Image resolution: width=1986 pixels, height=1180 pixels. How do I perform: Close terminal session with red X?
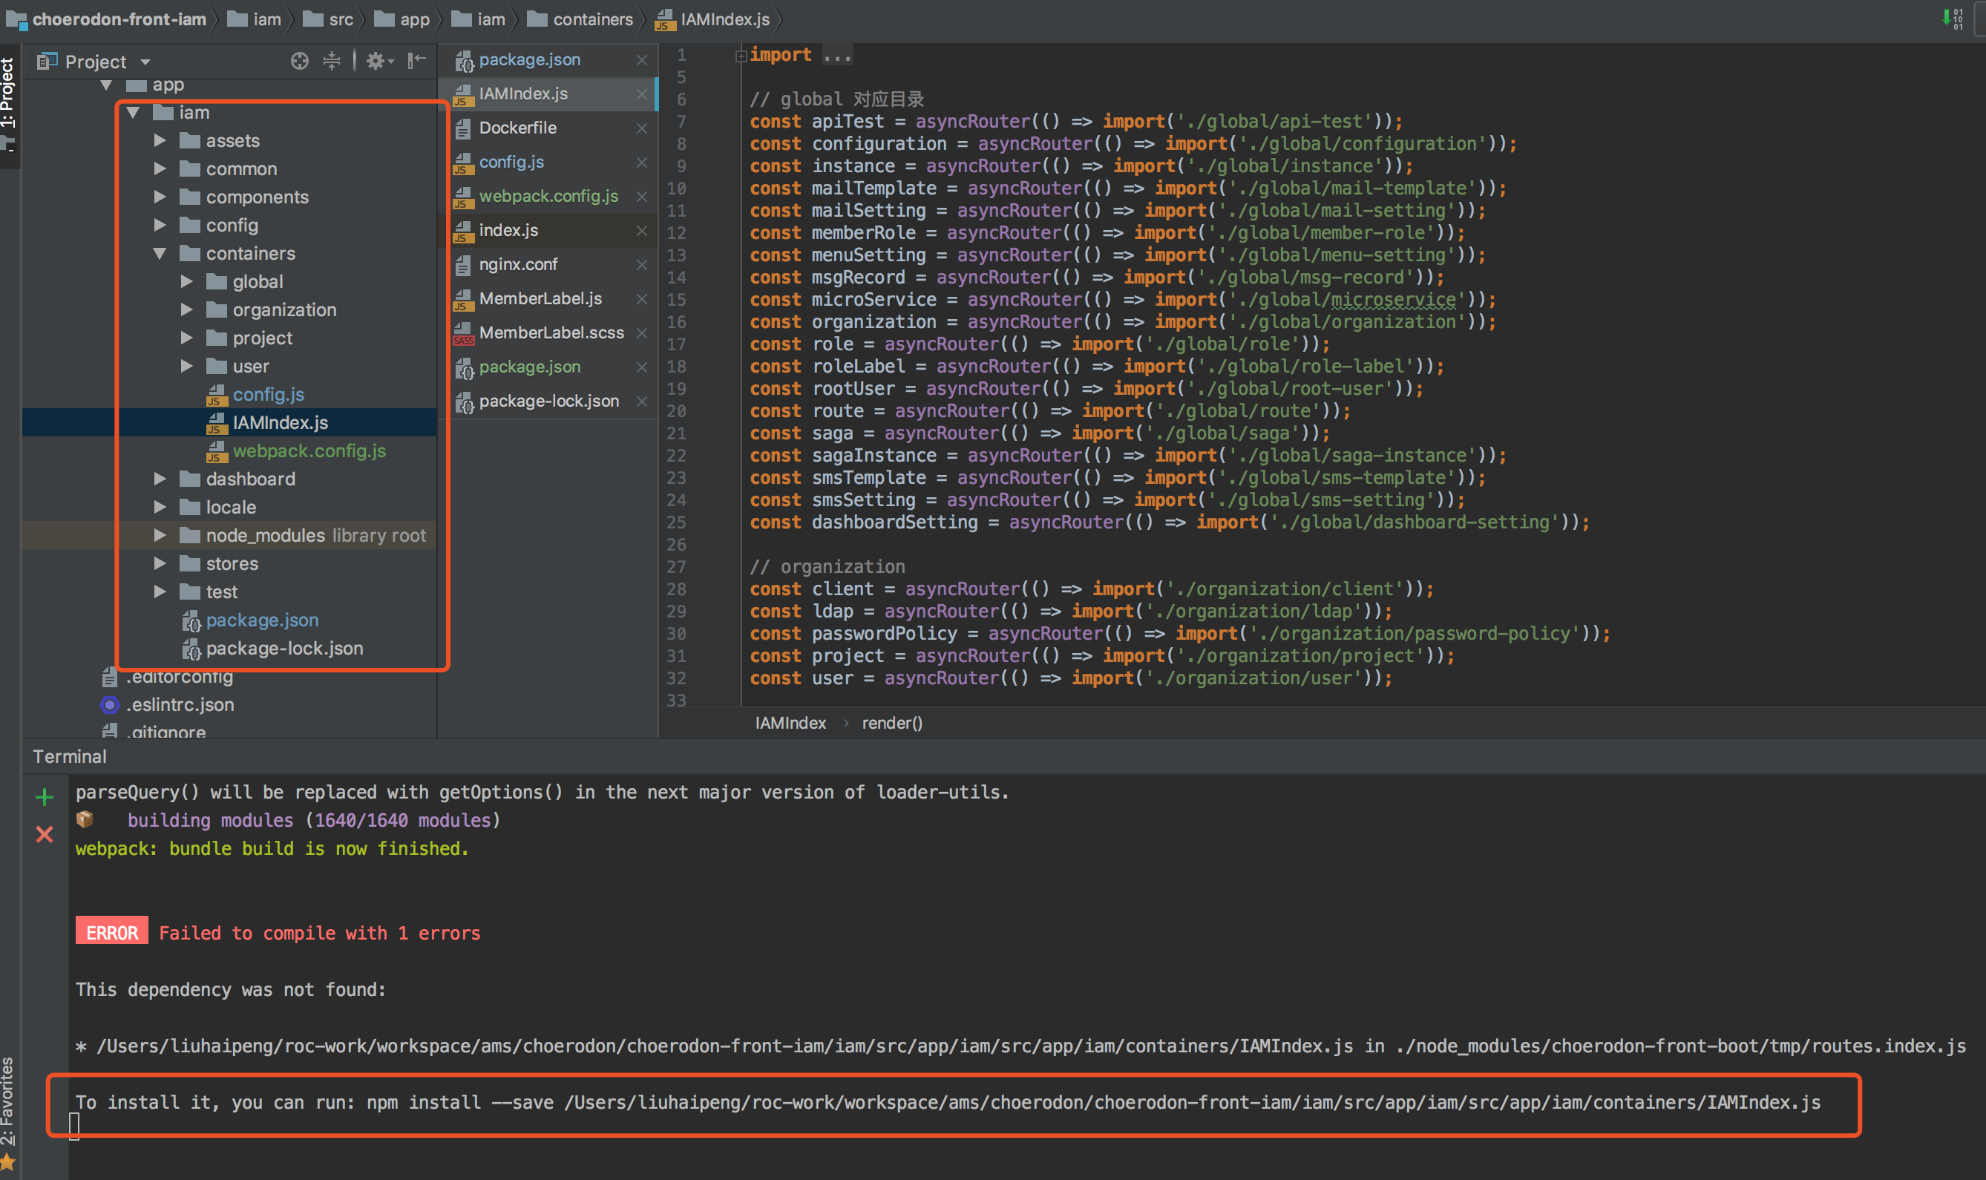(x=45, y=834)
